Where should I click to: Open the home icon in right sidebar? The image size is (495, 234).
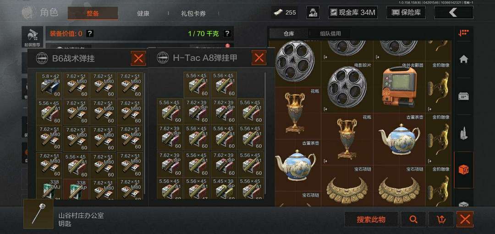[463, 59]
